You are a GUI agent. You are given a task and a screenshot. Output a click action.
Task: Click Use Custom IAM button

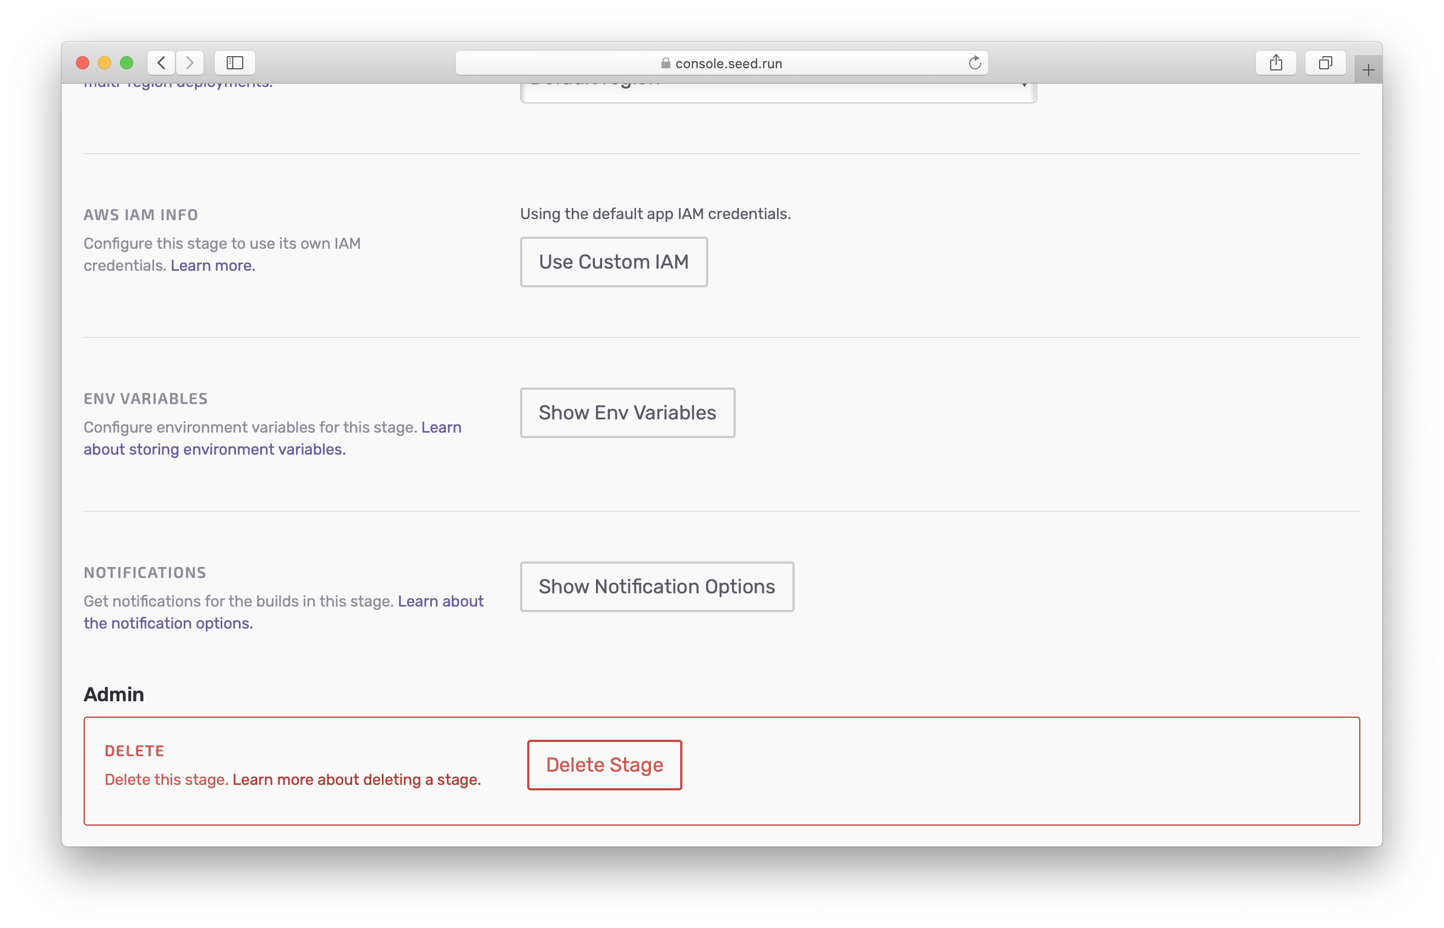(x=613, y=262)
